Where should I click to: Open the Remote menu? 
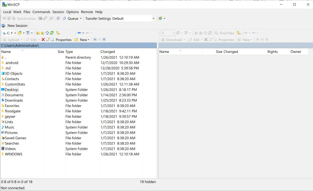tap(87, 12)
